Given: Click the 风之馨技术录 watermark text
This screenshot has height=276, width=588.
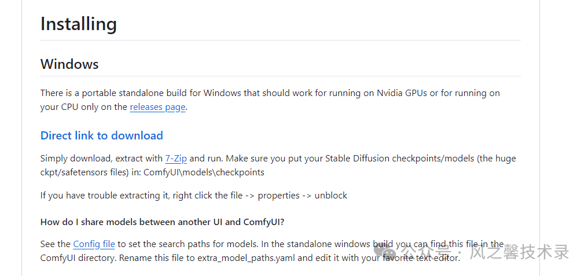Looking at the screenshot, I should 519,252.
